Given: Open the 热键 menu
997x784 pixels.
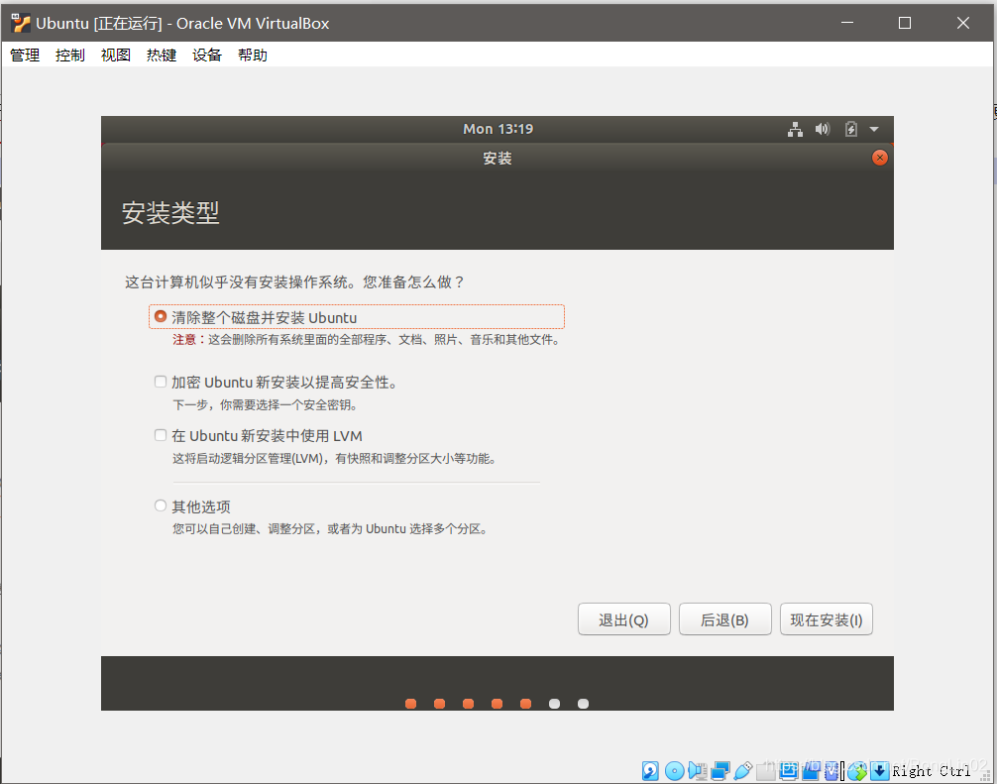Looking at the screenshot, I should pyautogui.click(x=162, y=56).
